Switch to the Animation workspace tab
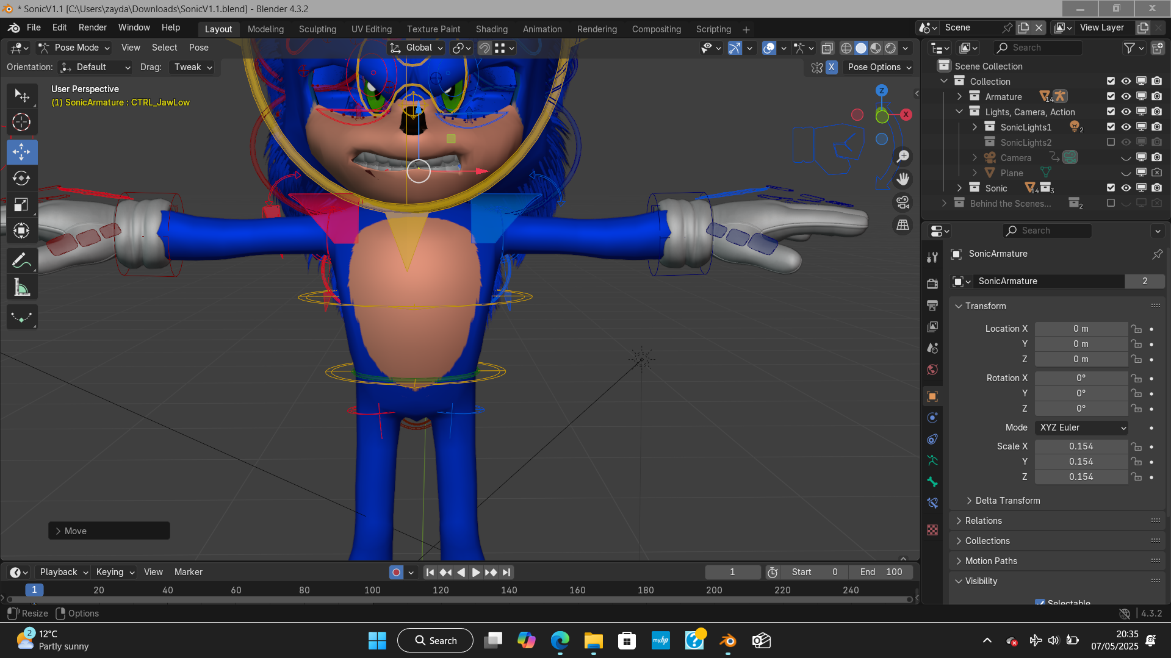The width and height of the screenshot is (1171, 658). (x=542, y=29)
